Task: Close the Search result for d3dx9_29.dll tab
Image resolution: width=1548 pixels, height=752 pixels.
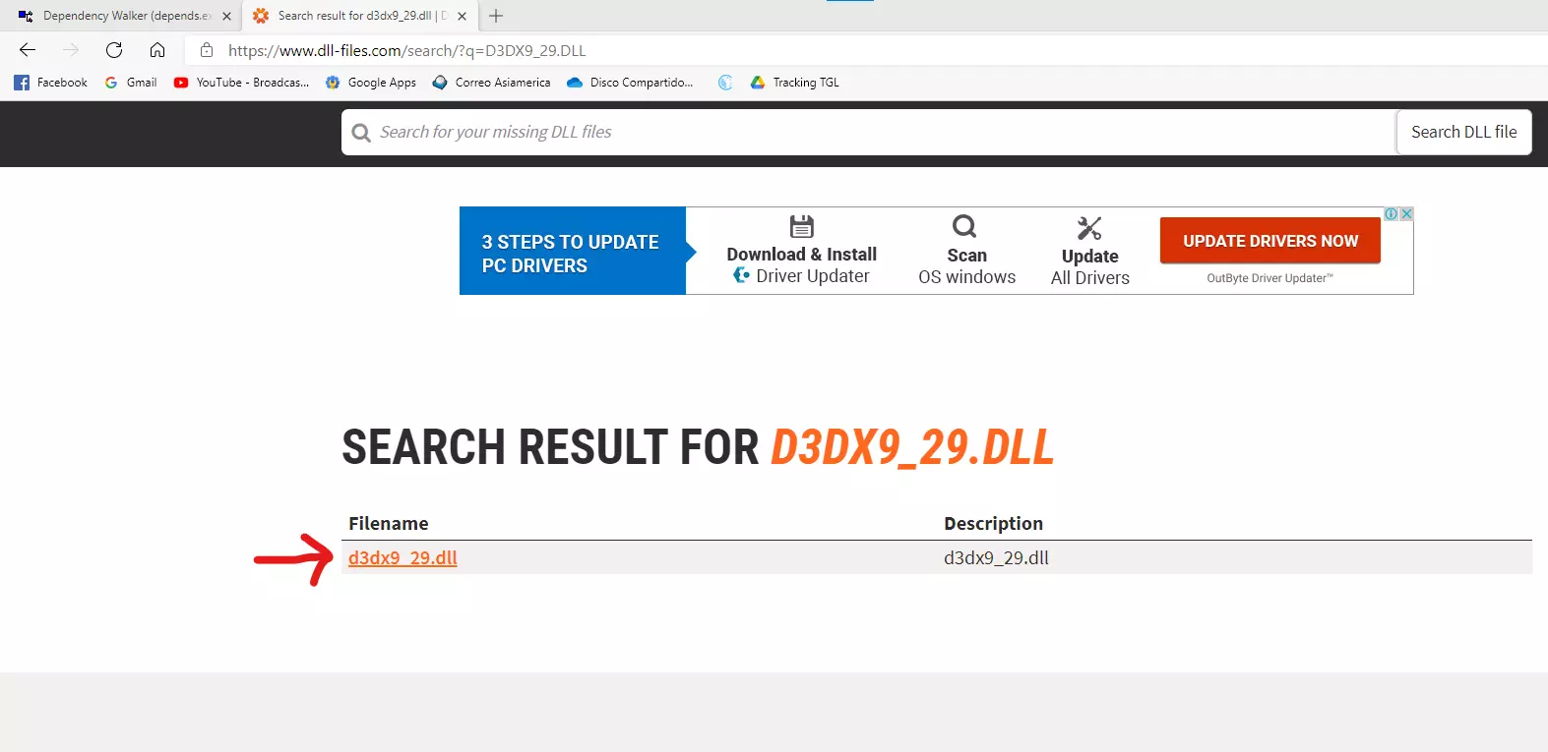Action: click(462, 16)
